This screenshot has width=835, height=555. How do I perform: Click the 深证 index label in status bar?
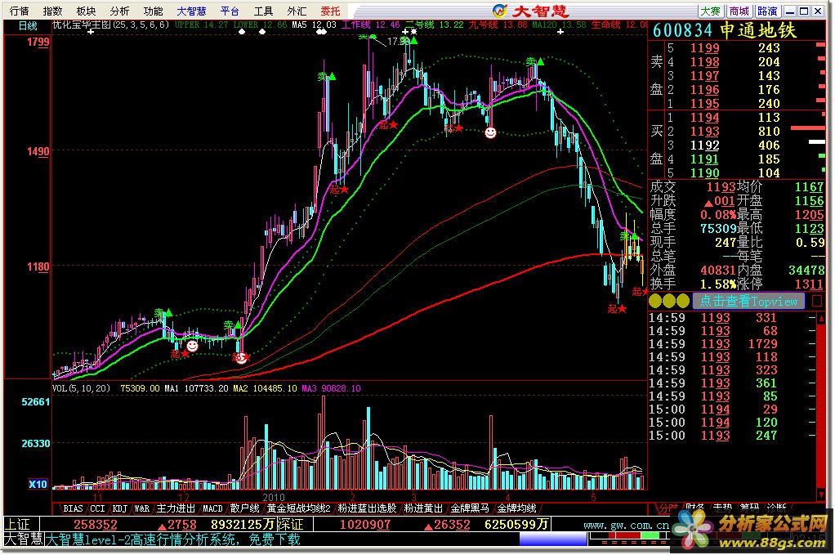click(x=290, y=525)
